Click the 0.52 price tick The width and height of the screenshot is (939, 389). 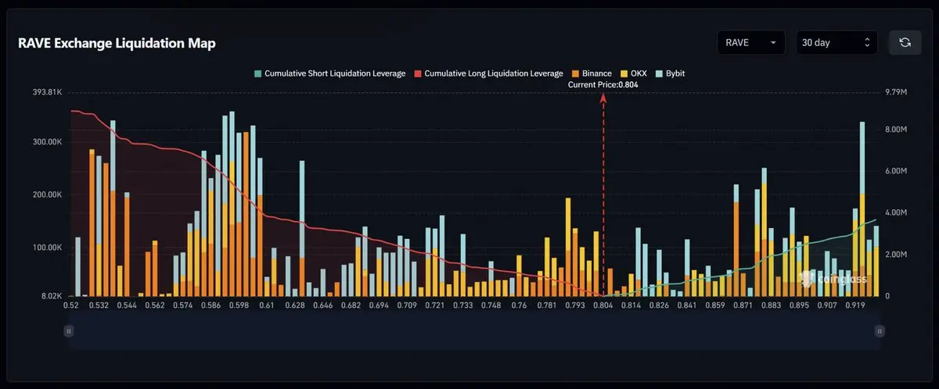70,305
